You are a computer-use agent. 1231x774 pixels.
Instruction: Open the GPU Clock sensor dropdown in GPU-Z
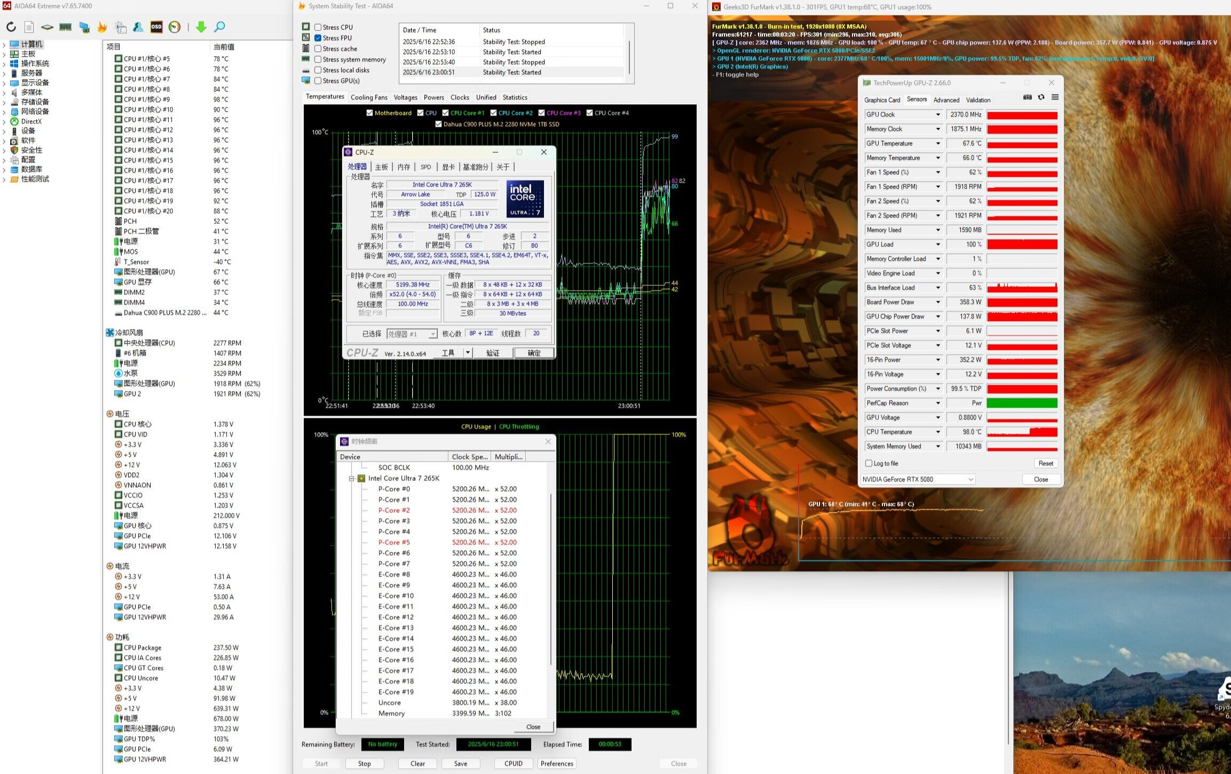[937, 114]
